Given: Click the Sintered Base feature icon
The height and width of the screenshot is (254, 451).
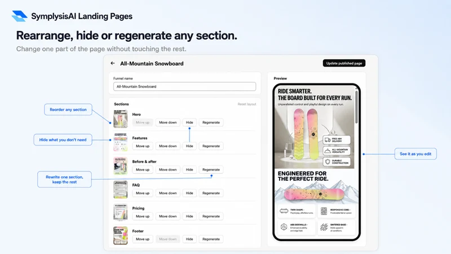Looking at the screenshot, I should click(324, 227).
